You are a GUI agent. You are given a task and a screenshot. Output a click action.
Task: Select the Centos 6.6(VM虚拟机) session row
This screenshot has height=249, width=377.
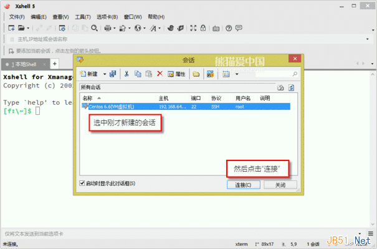point(186,107)
